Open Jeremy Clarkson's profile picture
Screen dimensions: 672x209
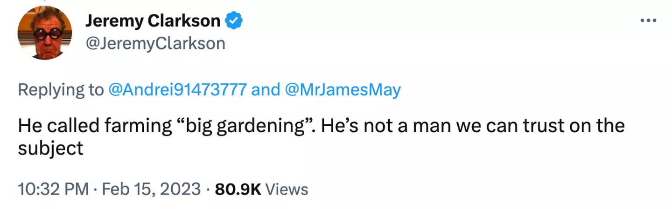[x=45, y=33]
